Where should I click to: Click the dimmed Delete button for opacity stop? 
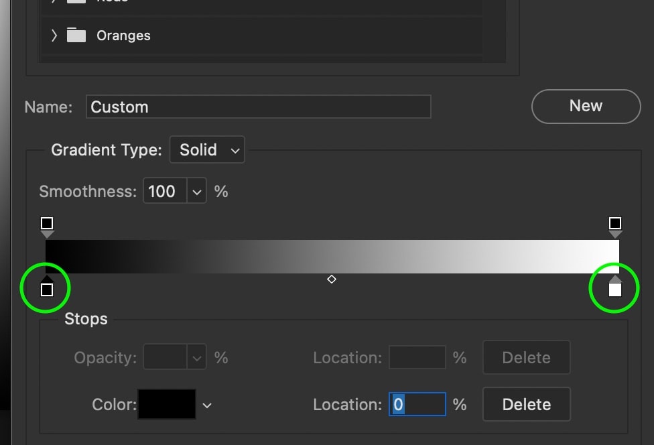click(x=526, y=358)
